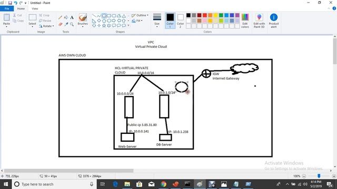Image resolution: width=337 pixels, height=189 pixels.
Task: Select the Magnifier tool
Action: click(72, 25)
